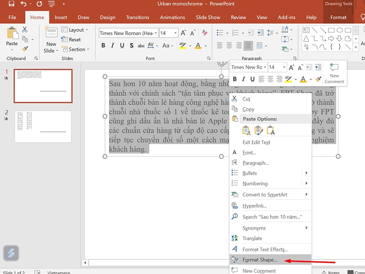Toggle Strikethrough in the ribbon
Image resolution: width=365 pixels, height=274 pixels.
141,46
